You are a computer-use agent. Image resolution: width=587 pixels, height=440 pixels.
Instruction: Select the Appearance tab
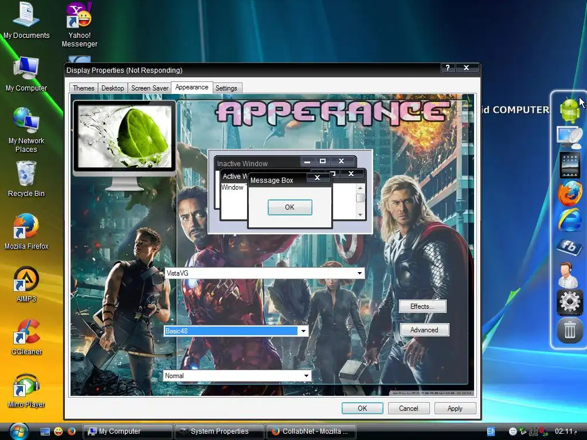191,87
